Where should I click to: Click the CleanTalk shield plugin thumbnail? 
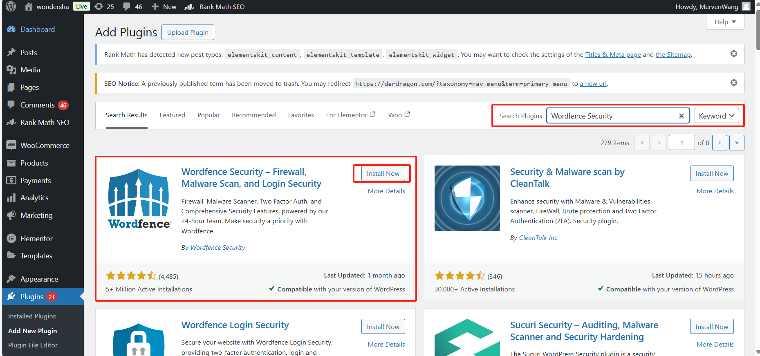coord(467,198)
